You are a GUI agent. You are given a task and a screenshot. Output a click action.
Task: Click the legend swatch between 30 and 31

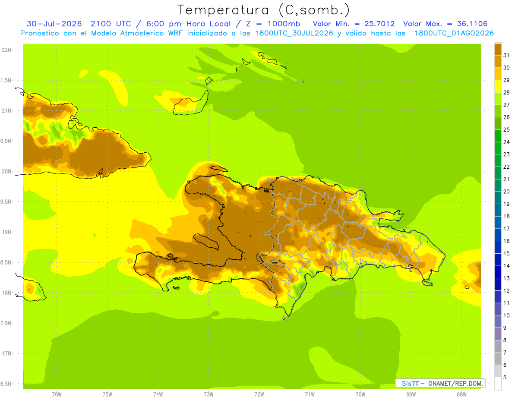[498, 61]
